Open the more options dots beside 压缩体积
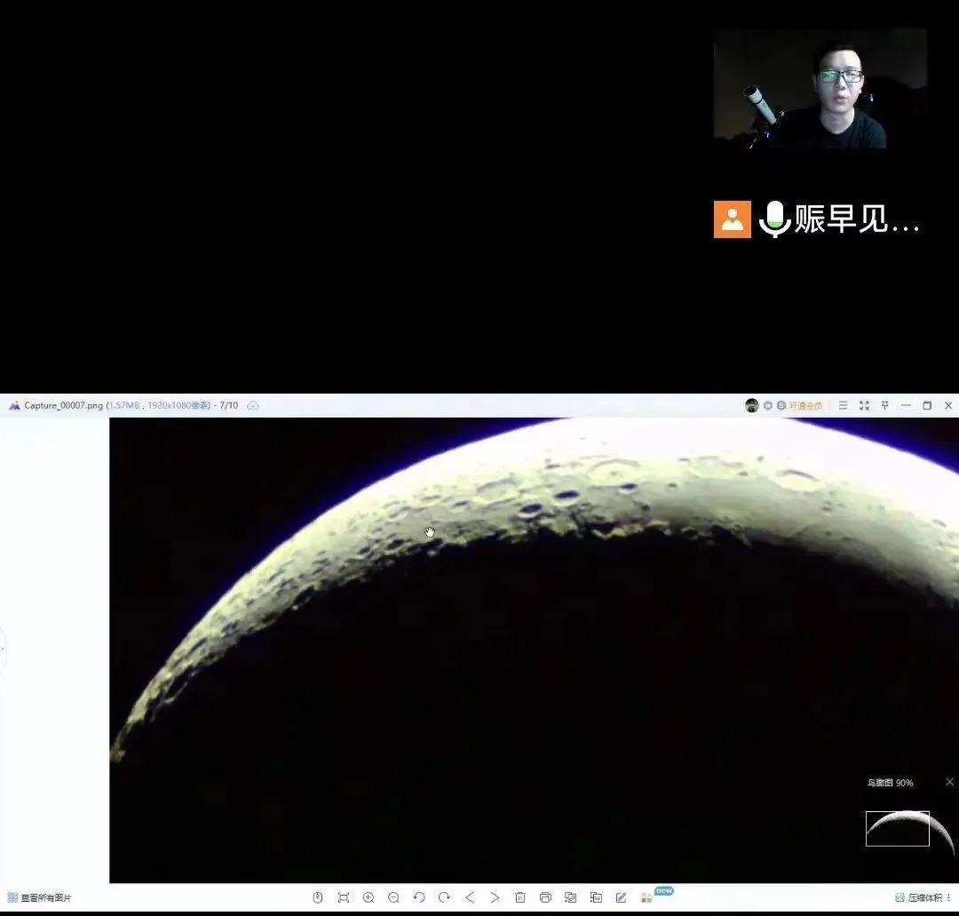The image size is (959, 916). (x=948, y=897)
